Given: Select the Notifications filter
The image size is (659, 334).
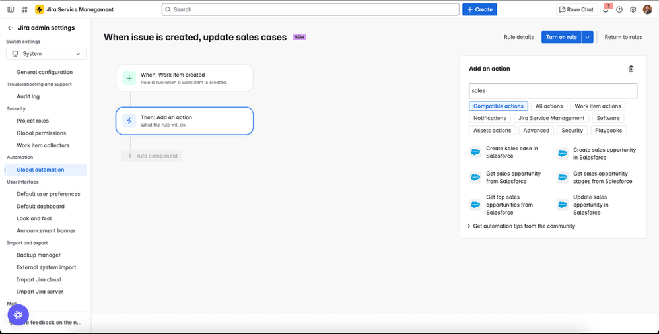Looking at the screenshot, I should 489,118.
